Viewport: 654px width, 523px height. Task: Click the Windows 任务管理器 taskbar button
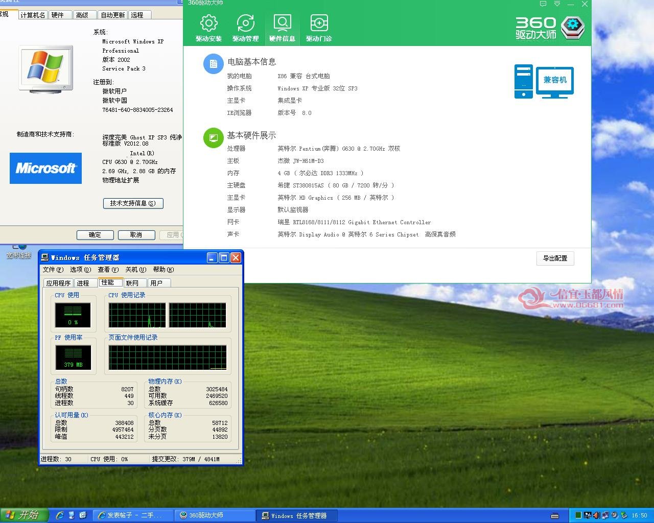click(297, 515)
